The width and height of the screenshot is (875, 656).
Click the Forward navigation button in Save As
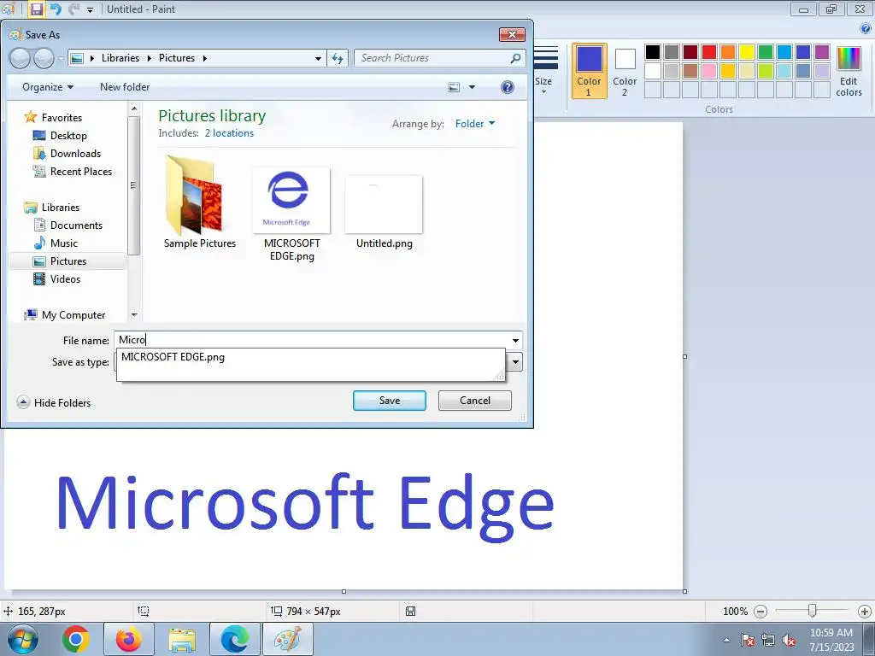click(x=44, y=58)
